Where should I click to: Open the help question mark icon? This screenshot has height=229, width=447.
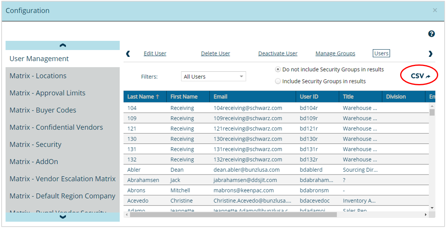pos(431,34)
